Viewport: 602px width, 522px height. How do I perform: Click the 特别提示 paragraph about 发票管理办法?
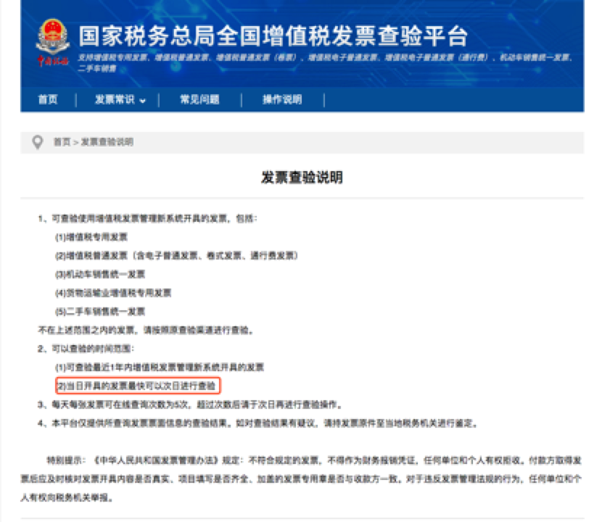click(302, 479)
